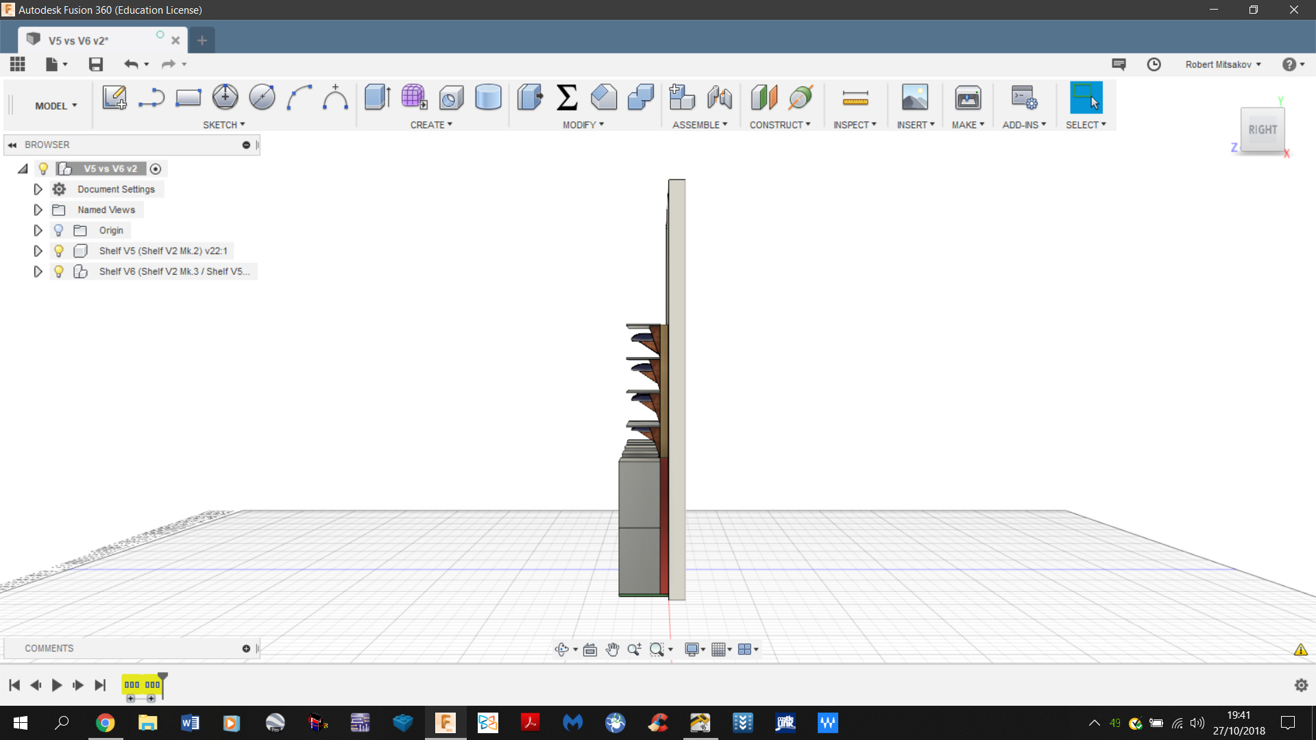Expand the Shelf V5 component

[x=38, y=251]
